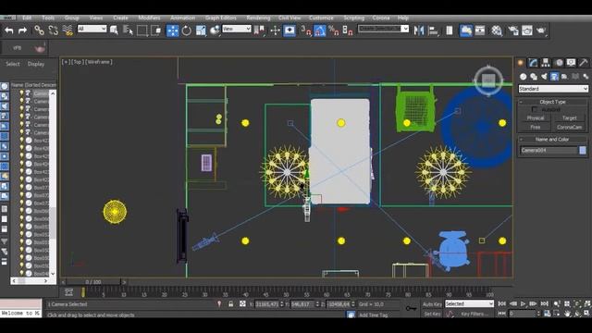Select the Select and Link tool
The image size is (592, 333).
point(39,31)
